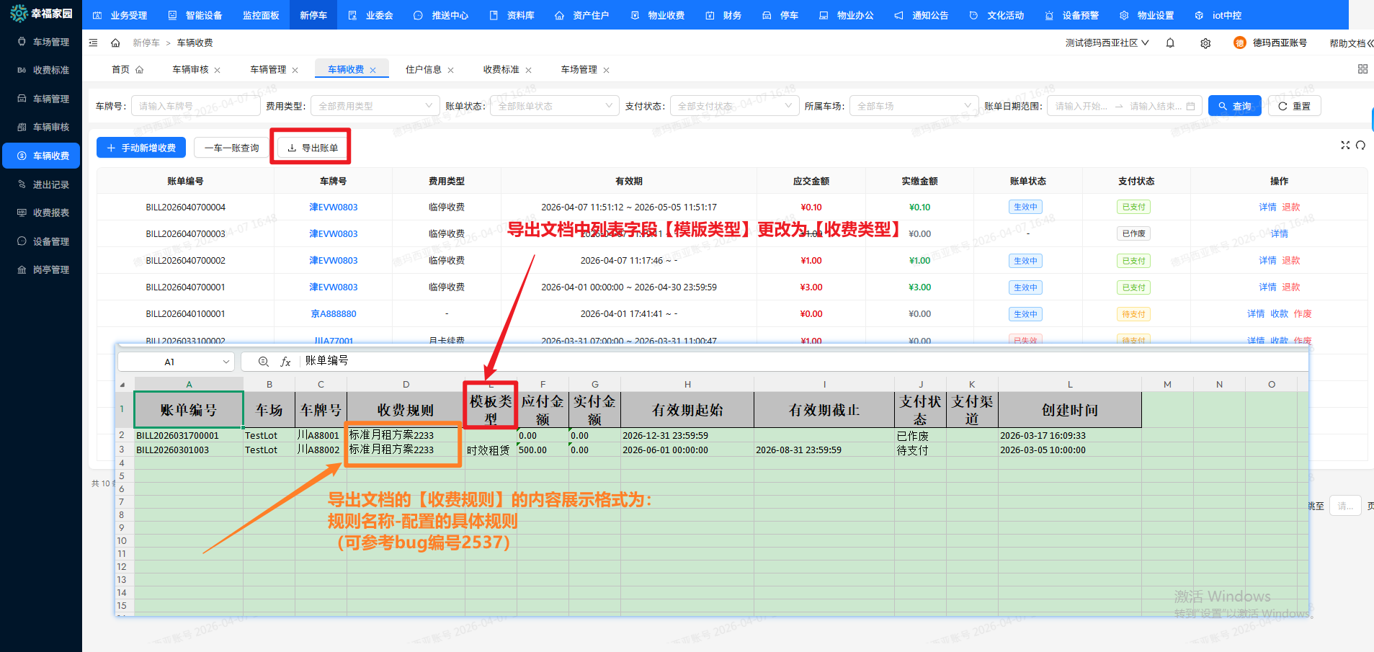Screen dimensions: 1374x652
Task: Click the 车牌号 input field
Action: click(195, 106)
